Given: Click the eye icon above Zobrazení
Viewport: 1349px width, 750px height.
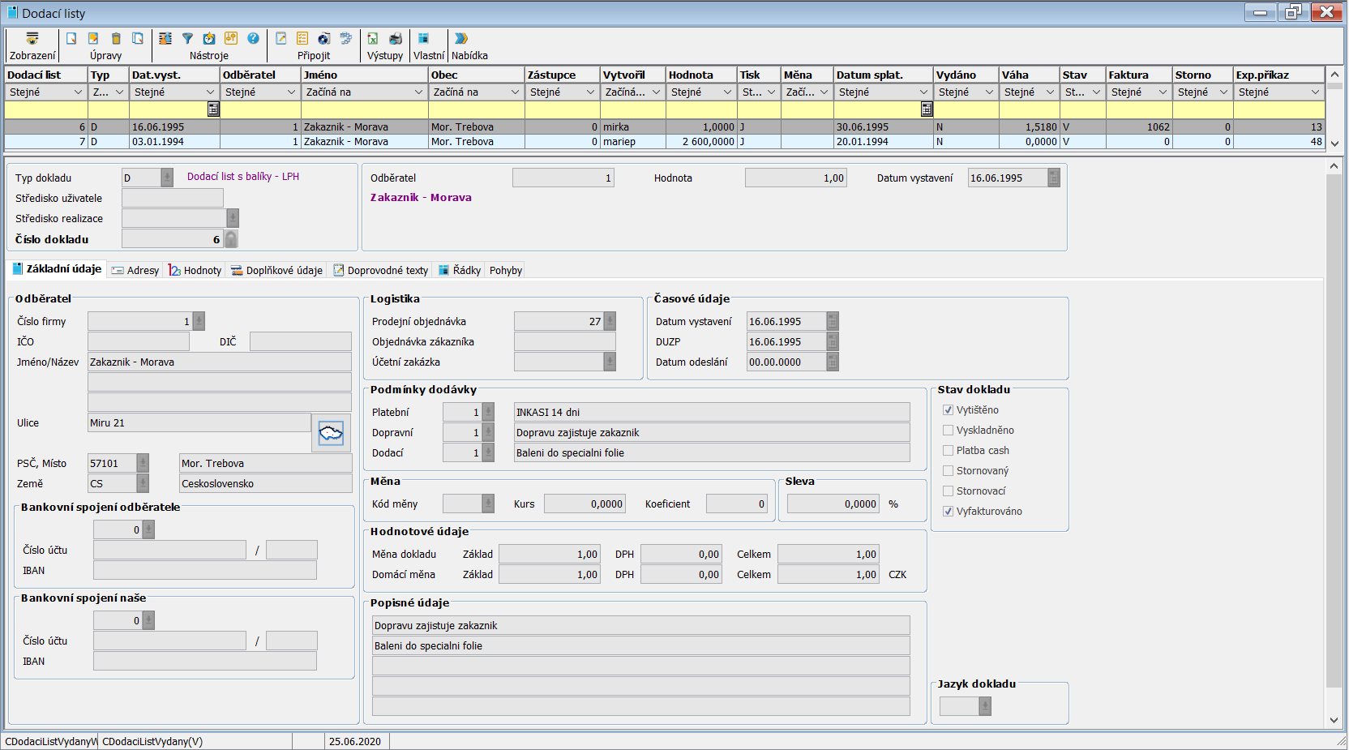Looking at the screenshot, I should click(x=32, y=38).
